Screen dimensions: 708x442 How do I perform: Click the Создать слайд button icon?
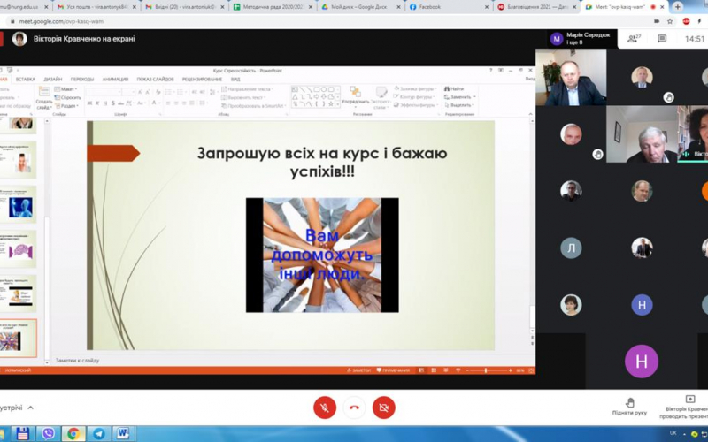tap(44, 93)
